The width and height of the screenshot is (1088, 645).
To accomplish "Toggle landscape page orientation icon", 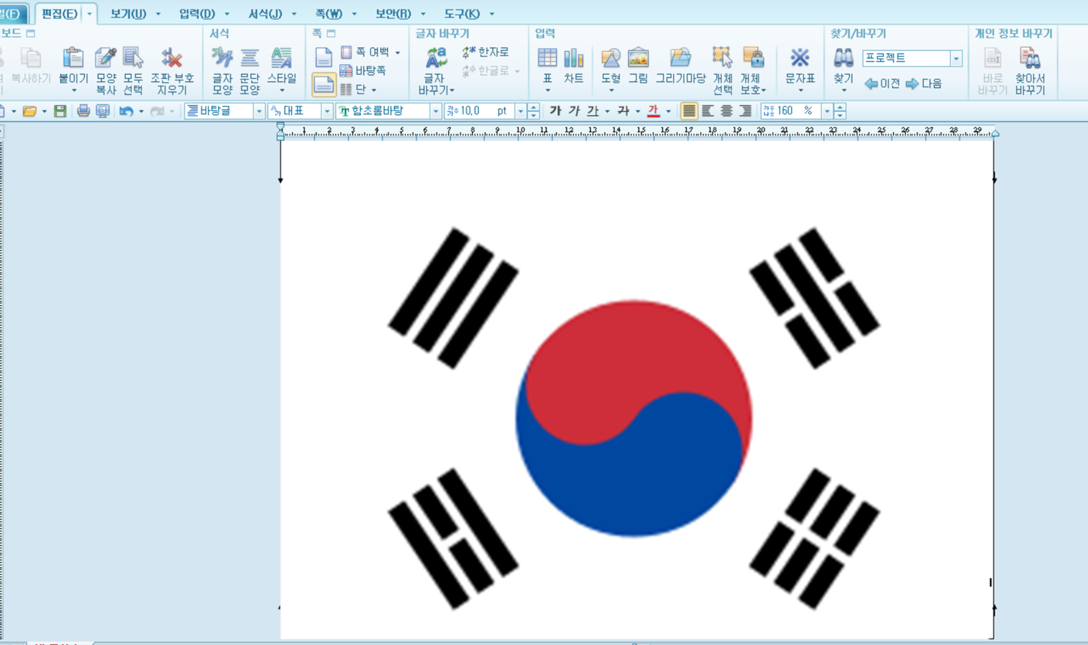I will (323, 85).
